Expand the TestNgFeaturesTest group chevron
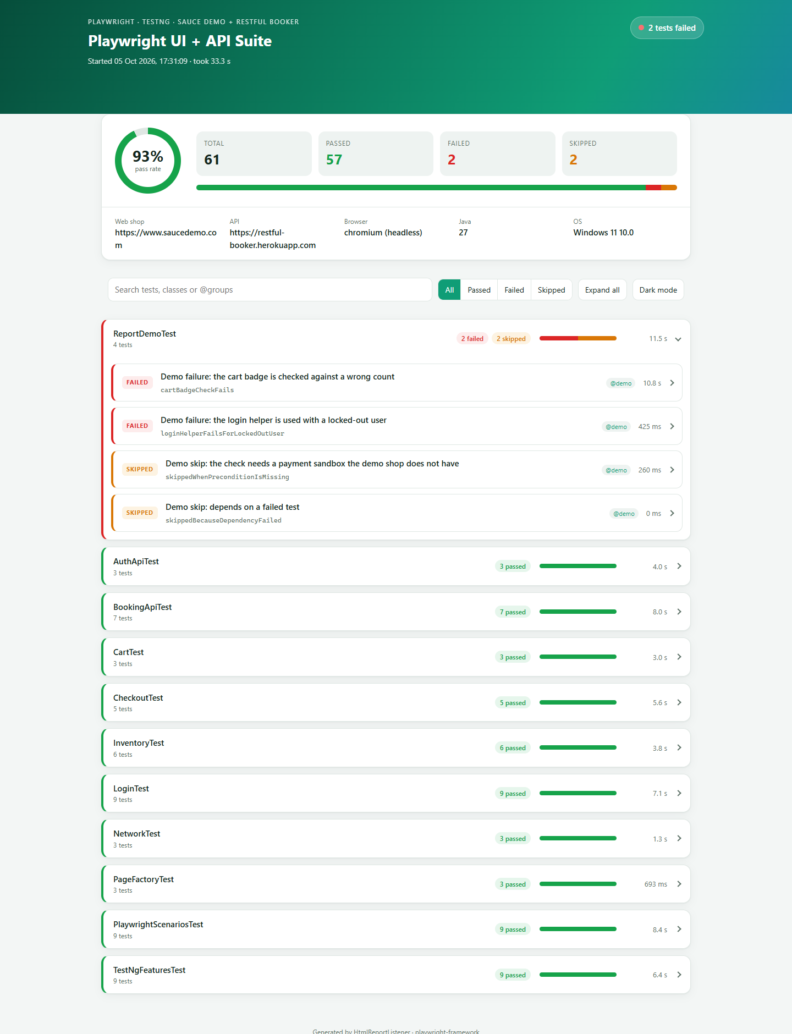This screenshot has width=792, height=1034. [x=679, y=975]
